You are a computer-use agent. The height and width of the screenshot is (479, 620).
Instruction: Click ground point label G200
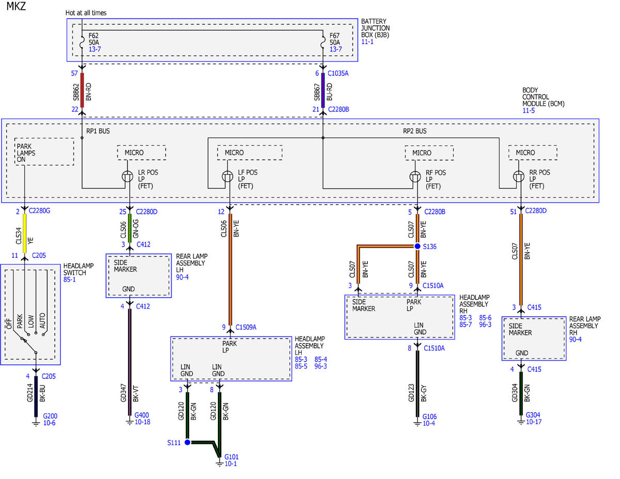tap(50, 416)
